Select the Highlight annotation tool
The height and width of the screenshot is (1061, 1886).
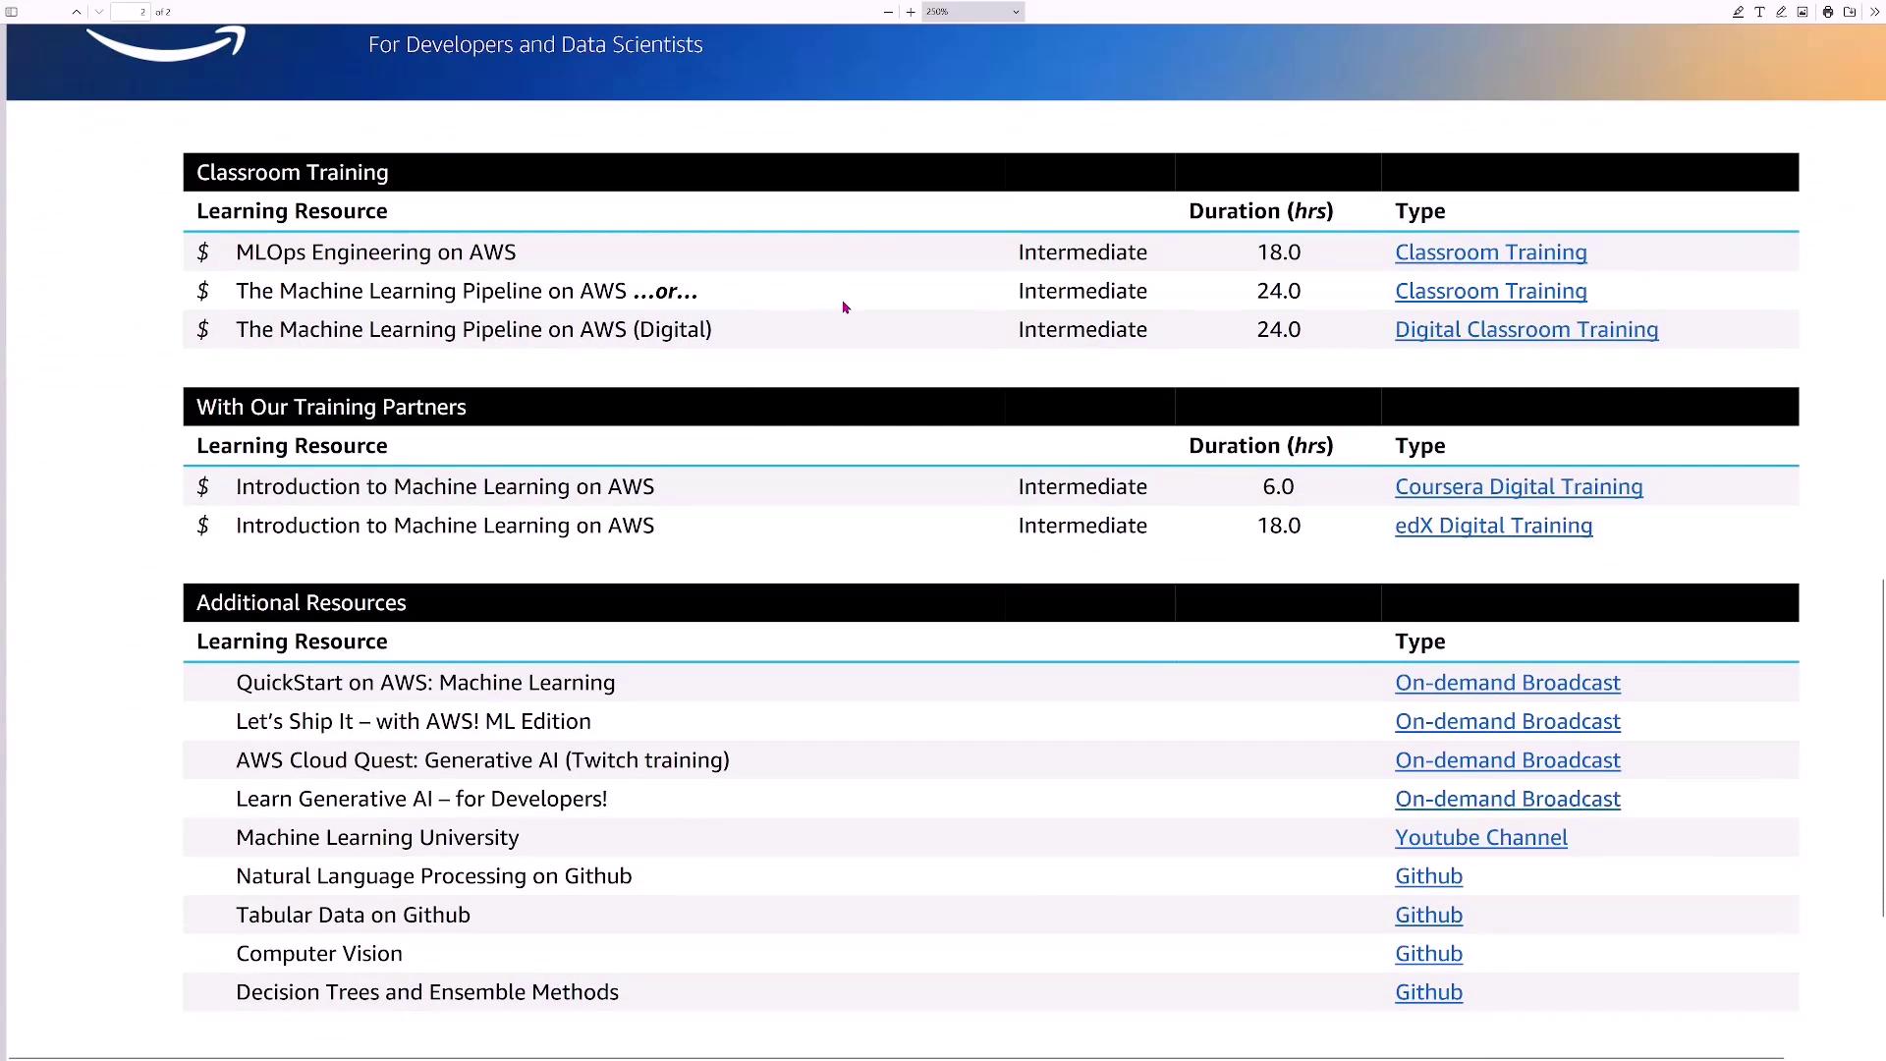point(1738,12)
